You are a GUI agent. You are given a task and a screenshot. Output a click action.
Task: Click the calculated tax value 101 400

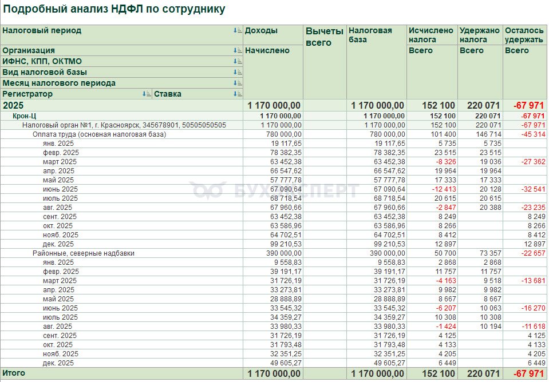443,134
